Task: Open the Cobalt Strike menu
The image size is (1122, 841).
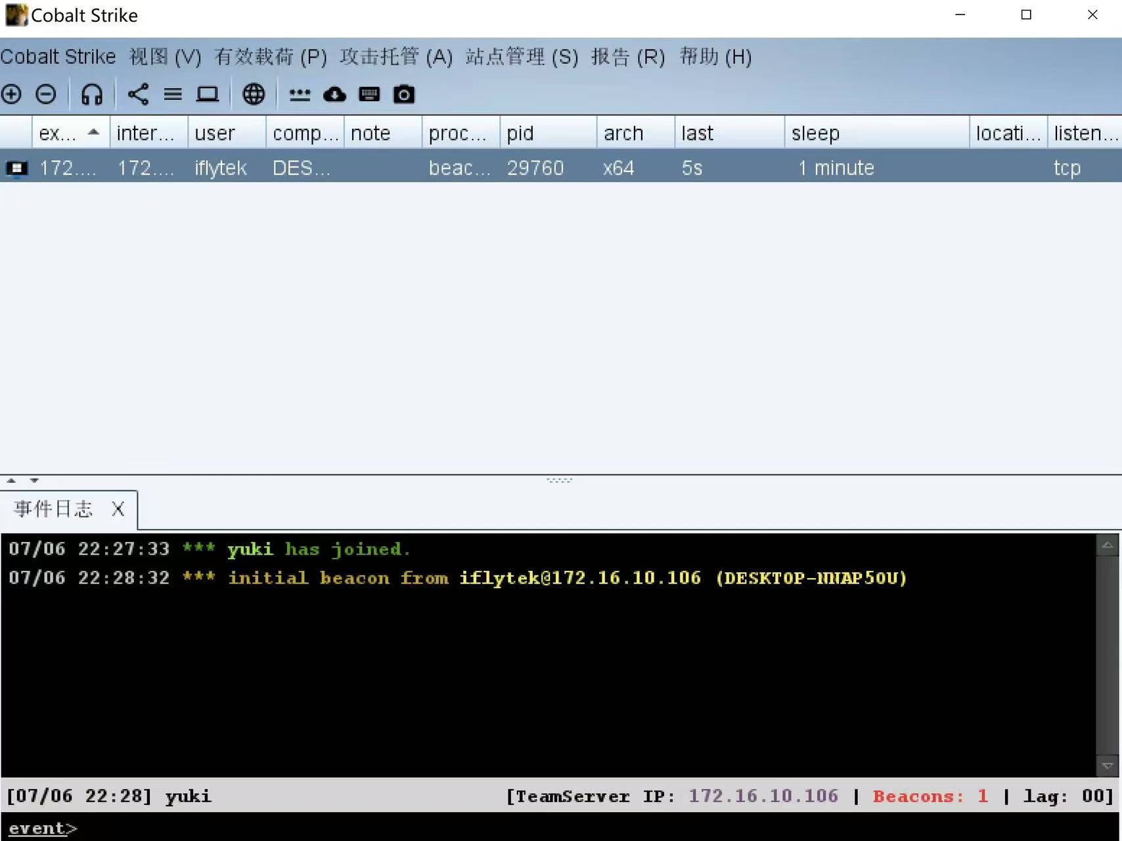Action: pyautogui.click(x=58, y=57)
